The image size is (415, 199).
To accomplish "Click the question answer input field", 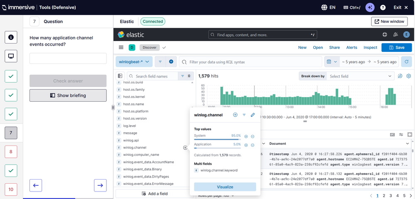I will tap(68, 58).
